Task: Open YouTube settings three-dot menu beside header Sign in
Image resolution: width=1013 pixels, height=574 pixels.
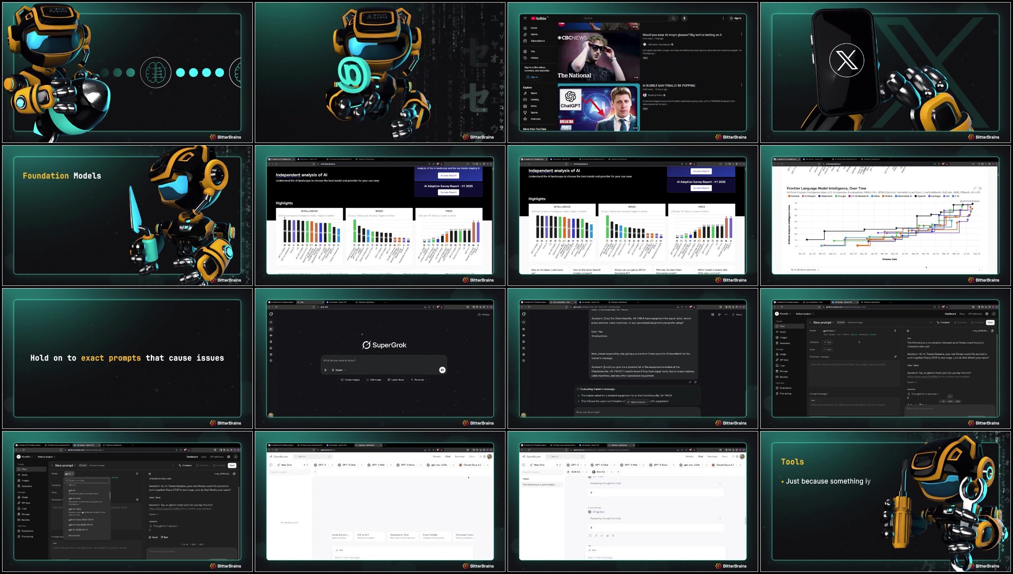Action: coord(723,18)
